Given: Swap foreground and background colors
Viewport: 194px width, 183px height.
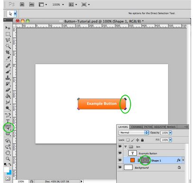Looking at the screenshot, I should (x=10, y=164).
